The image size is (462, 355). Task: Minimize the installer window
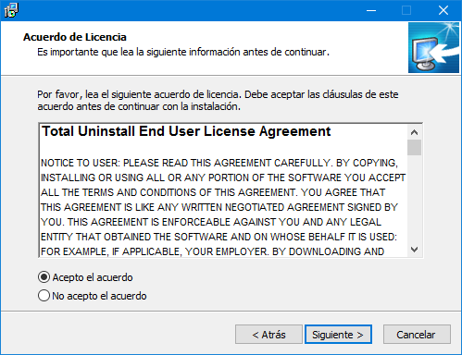click(371, 10)
